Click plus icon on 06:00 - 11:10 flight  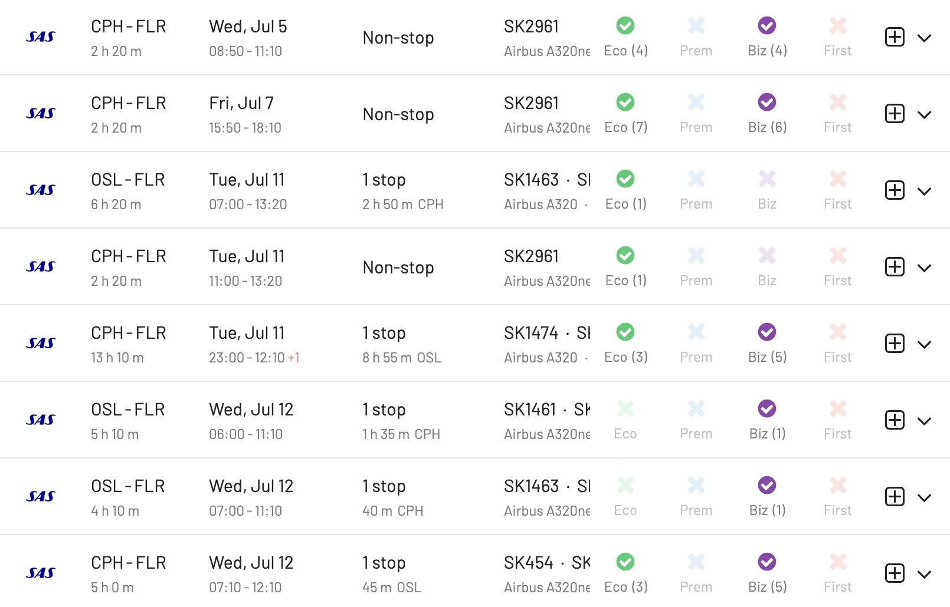click(895, 420)
